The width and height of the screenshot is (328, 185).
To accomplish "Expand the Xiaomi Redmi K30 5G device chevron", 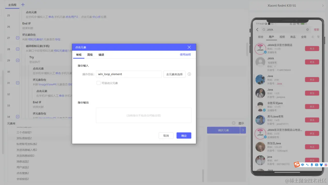I will 323,5.
